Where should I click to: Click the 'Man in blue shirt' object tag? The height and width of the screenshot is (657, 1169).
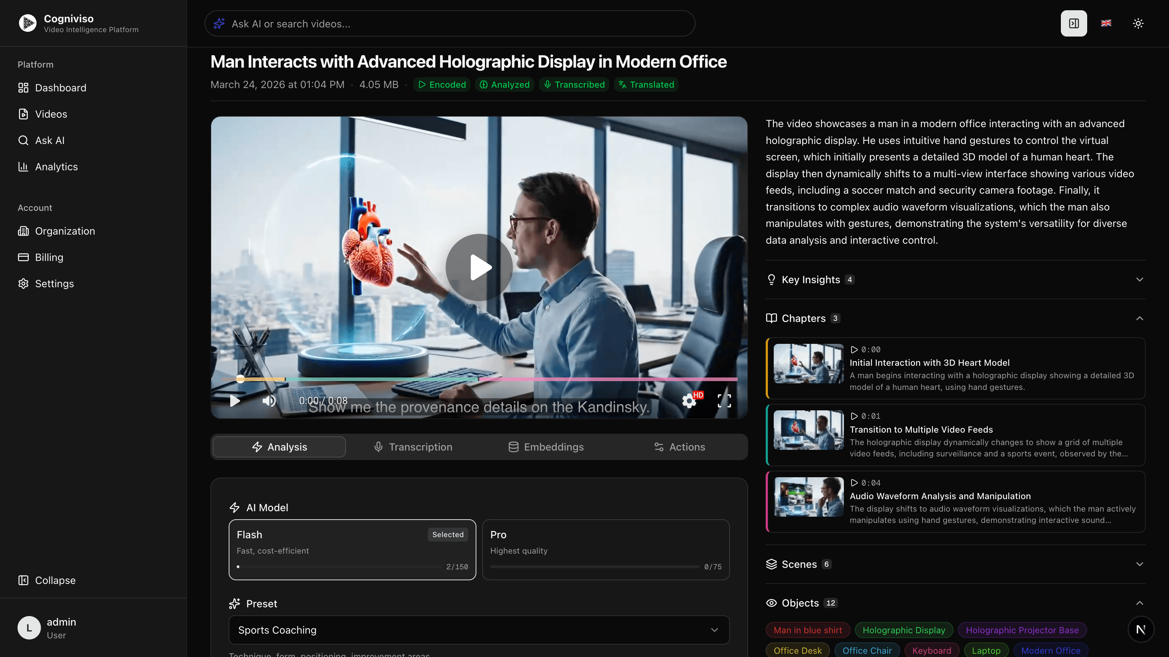click(807, 630)
